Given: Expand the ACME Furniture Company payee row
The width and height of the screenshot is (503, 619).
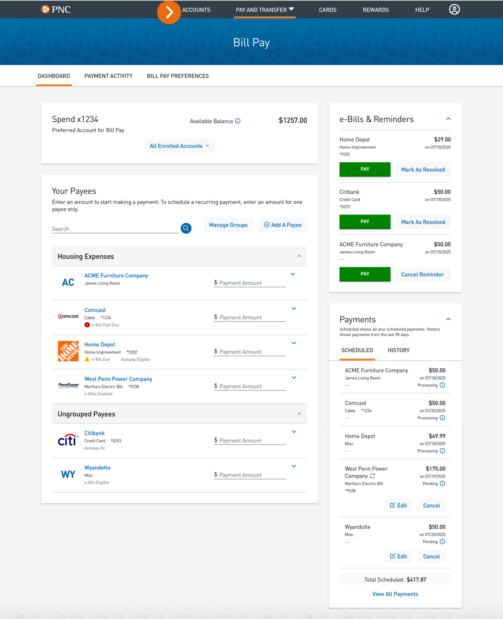Looking at the screenshot, I should (x=293, y=274).
